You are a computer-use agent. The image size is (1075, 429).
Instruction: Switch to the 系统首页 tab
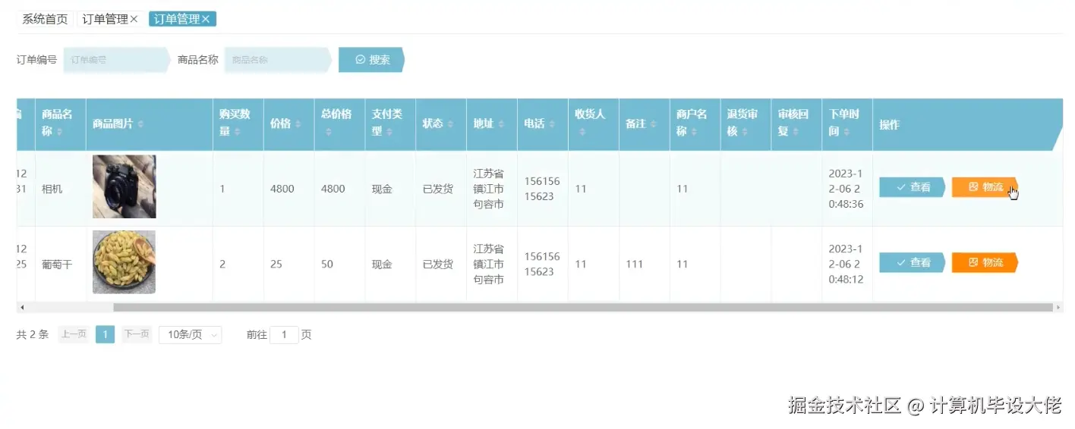coord(45,20)
